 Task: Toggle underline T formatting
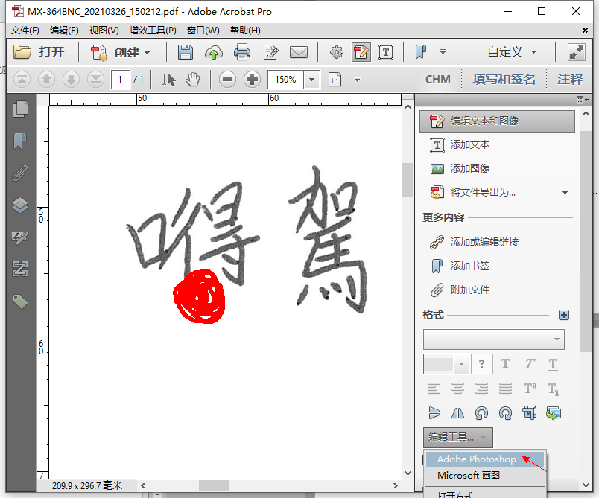click(553, 364)
